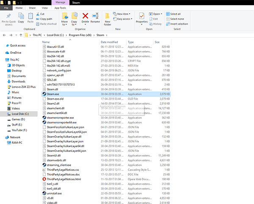Open Properties with checkmark icon
This screenshot has height=204, width=254.
point(142,16)
